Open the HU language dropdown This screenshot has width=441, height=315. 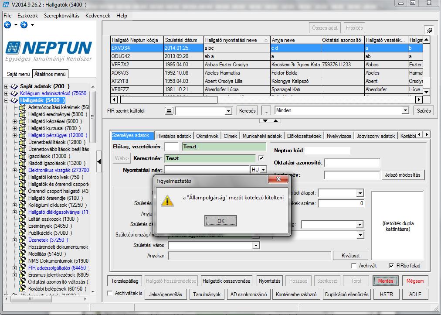263,170
